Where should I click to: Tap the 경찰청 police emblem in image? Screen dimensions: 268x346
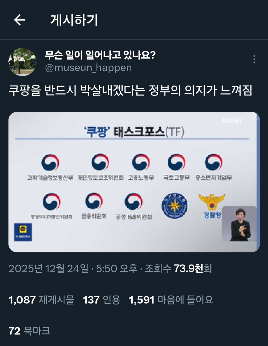212,206
